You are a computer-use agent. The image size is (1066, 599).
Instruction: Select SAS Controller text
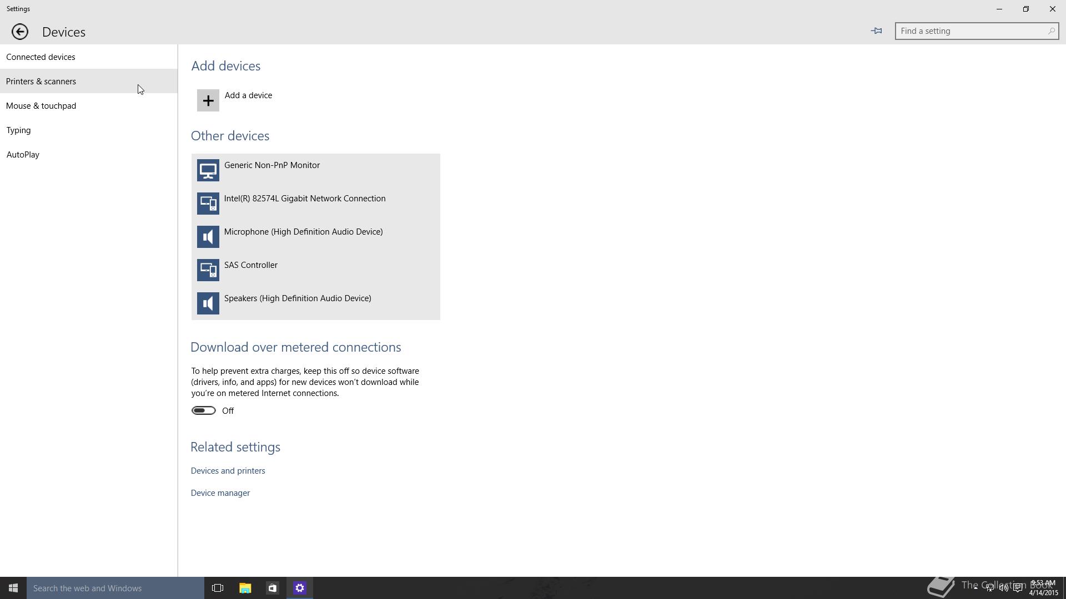(x=251, y=265)
